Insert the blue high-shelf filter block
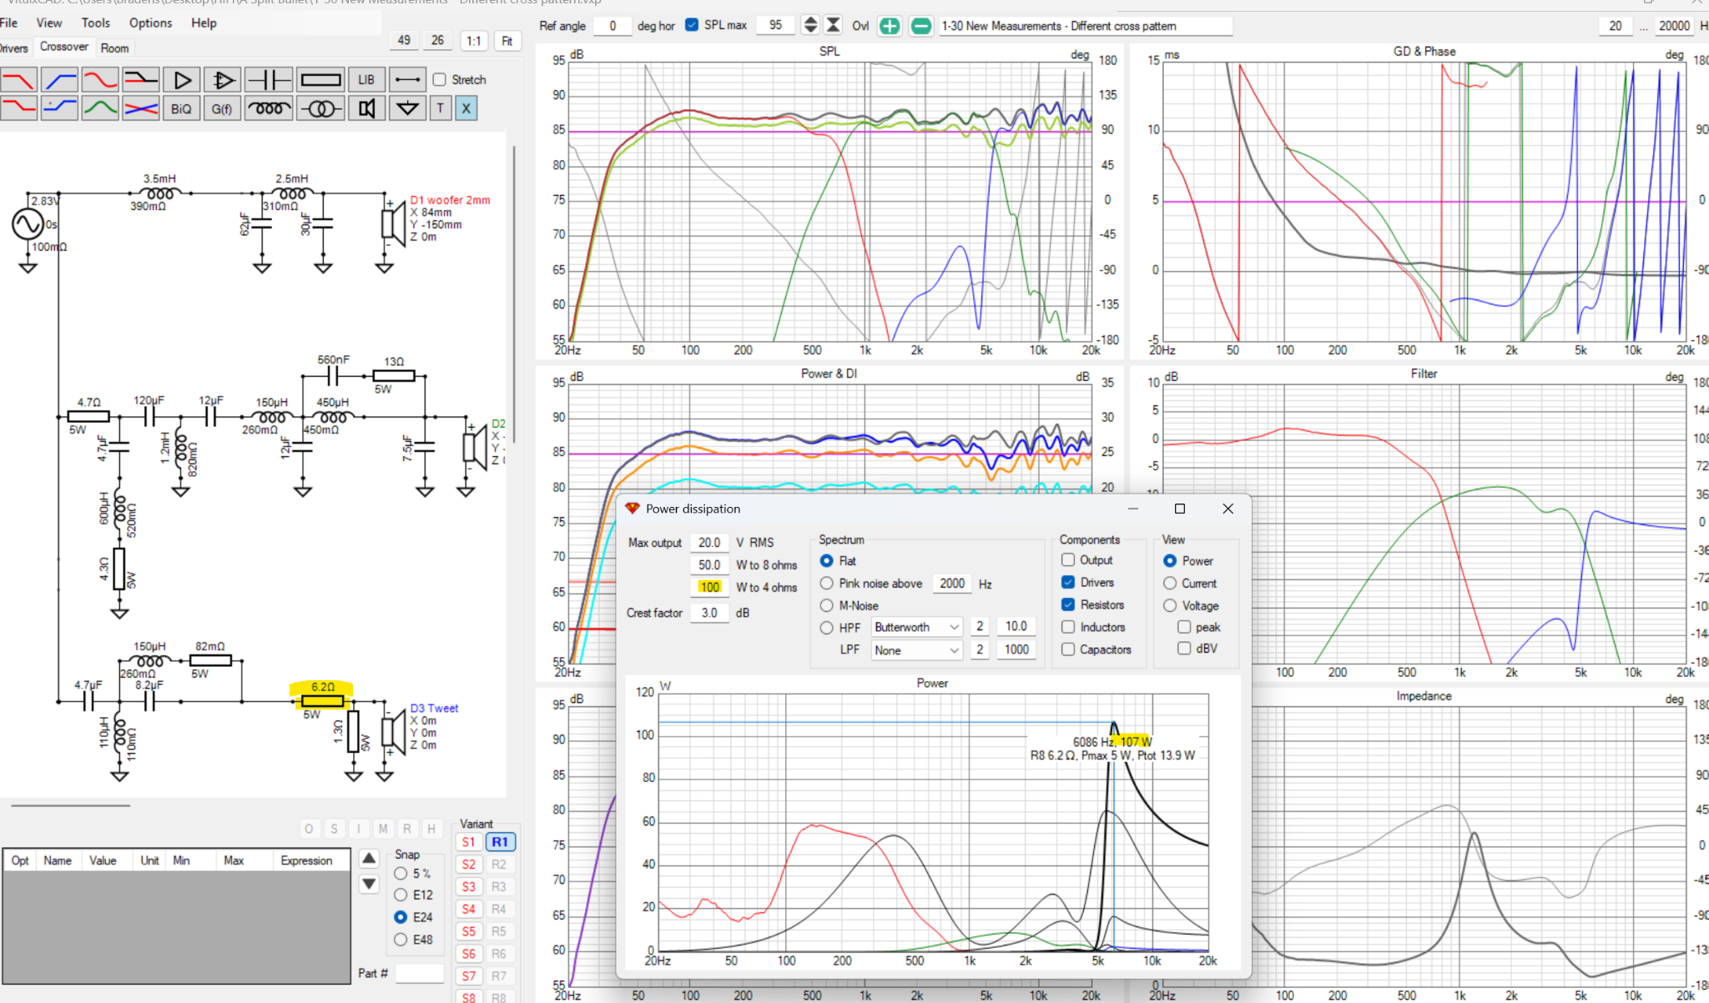This screenshot has width=1709, height=1003. click(59, 108)
